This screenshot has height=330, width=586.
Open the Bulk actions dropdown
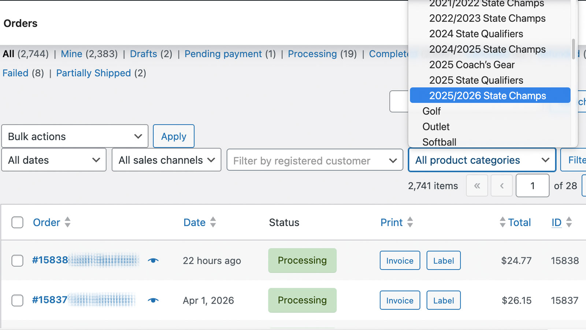click(74, 136)
